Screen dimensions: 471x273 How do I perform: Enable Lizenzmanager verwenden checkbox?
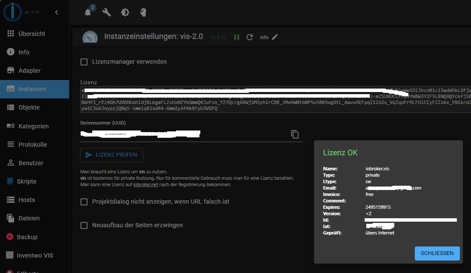tap(85, 62)
